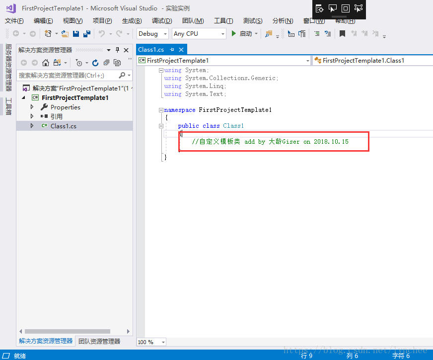This screenshot has width=433, height=360.
Task: Collapse the using directives code region
Action: [x=161, y=70]
